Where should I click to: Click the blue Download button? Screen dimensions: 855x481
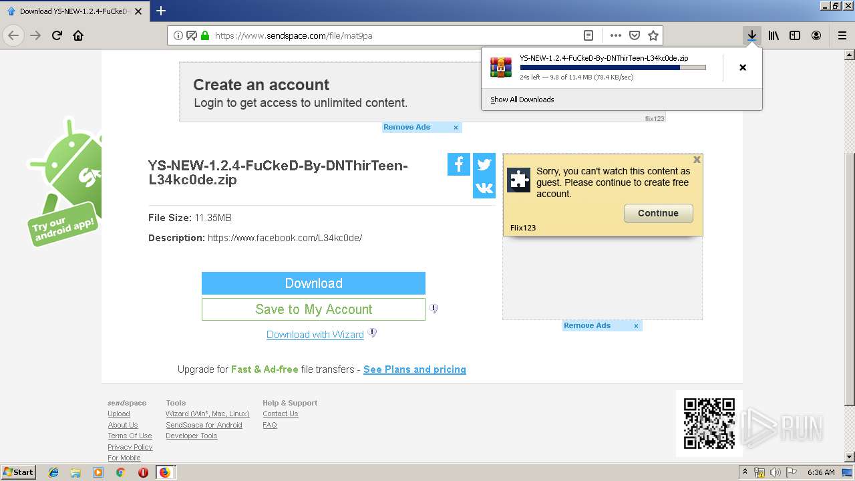[x=313, y=283]
